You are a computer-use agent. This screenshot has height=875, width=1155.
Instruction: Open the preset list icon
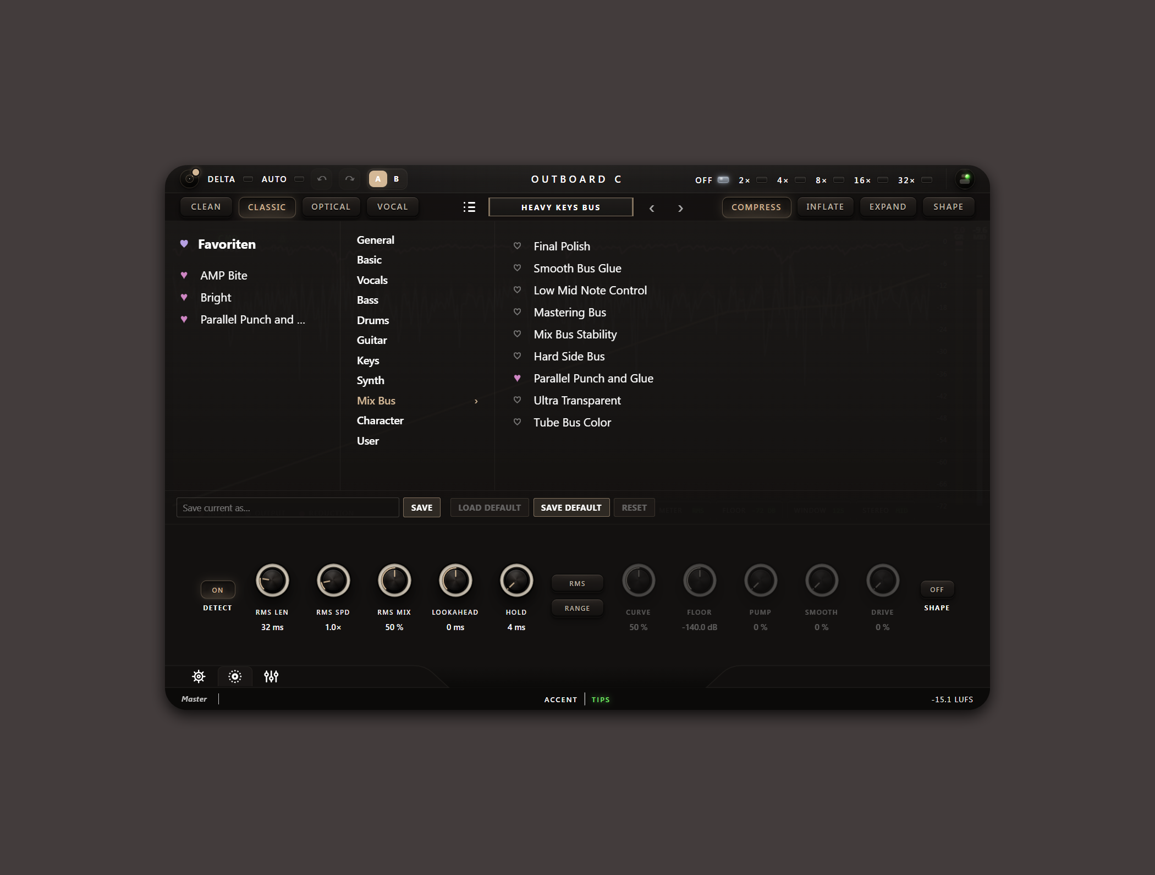(469, 207)
